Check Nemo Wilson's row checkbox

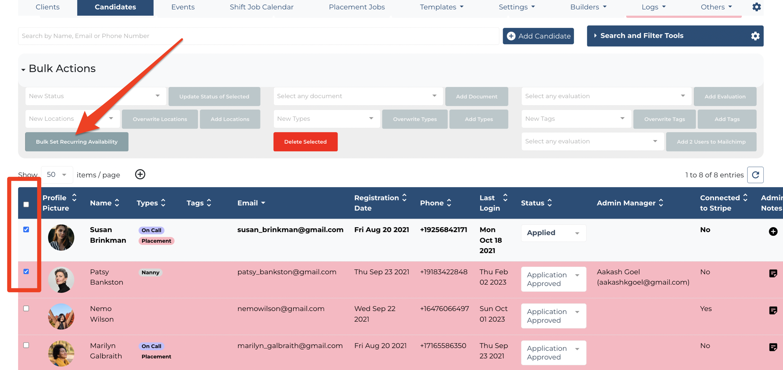point(26,309)
